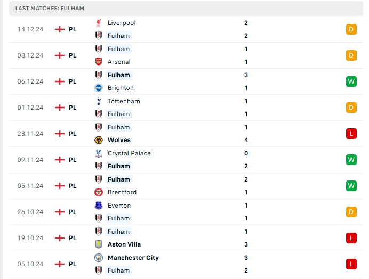
Task: Click the Tottenham club crest icon
Action: point(99,101)
